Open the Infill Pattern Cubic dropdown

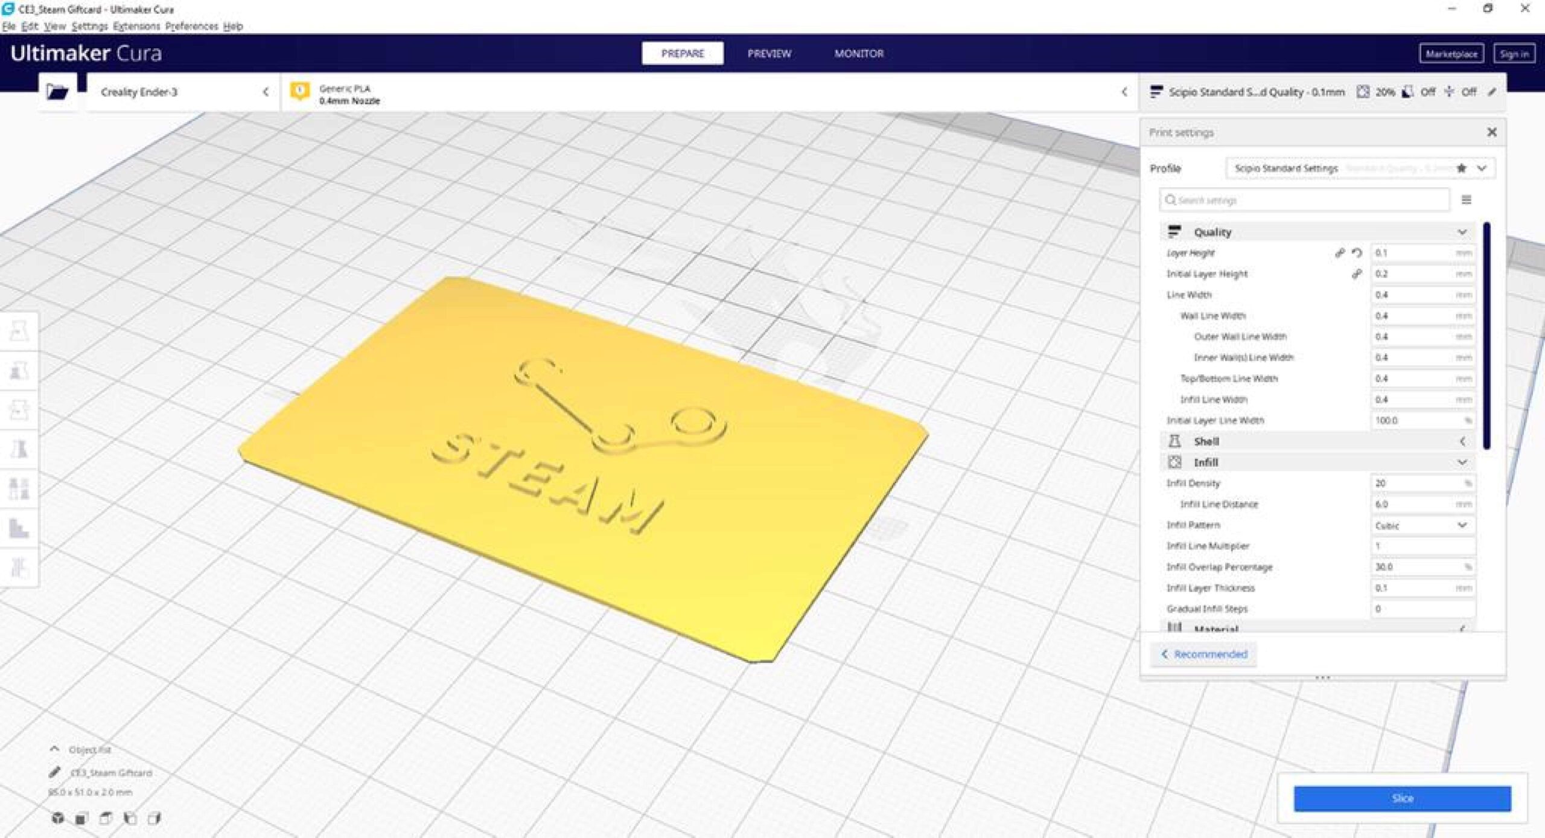[x=1423, y=525]
